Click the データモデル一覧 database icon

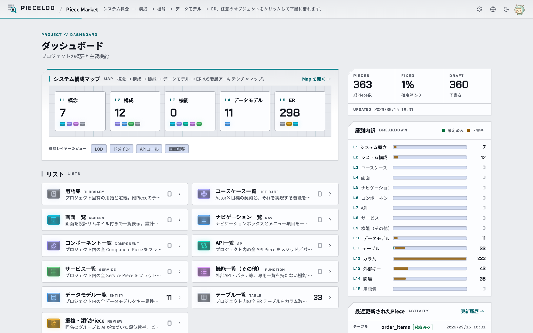point(54,297)
